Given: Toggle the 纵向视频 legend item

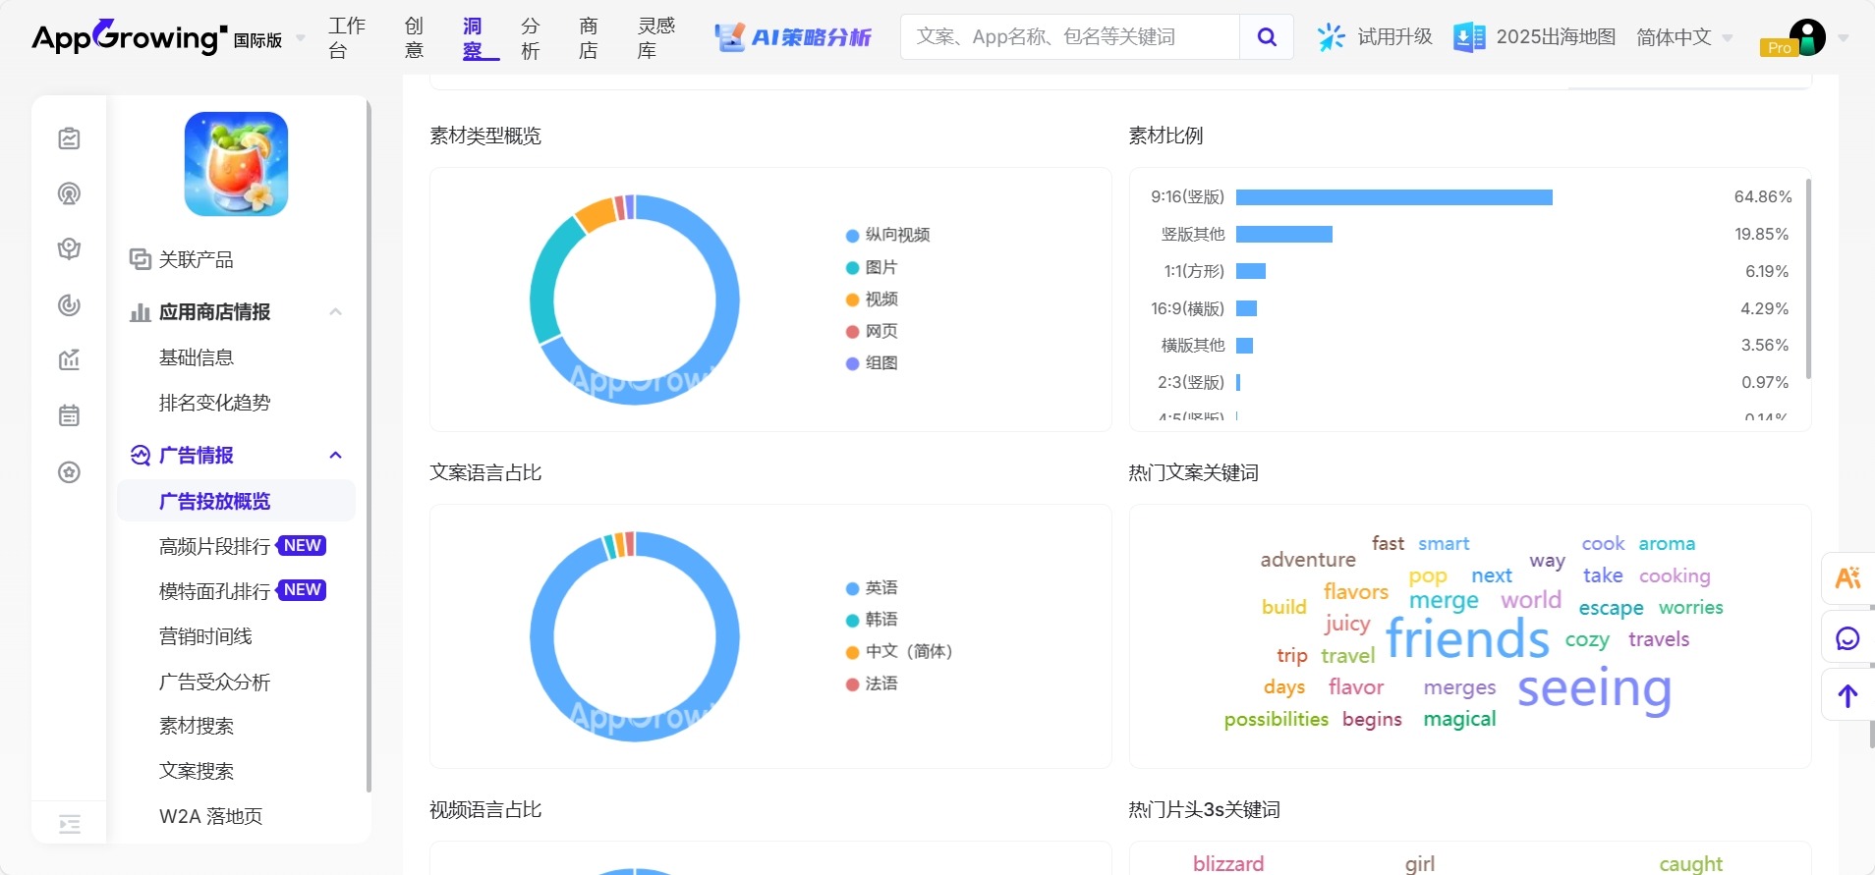Looking at the screenshot, I should click(x=887, y=235).
